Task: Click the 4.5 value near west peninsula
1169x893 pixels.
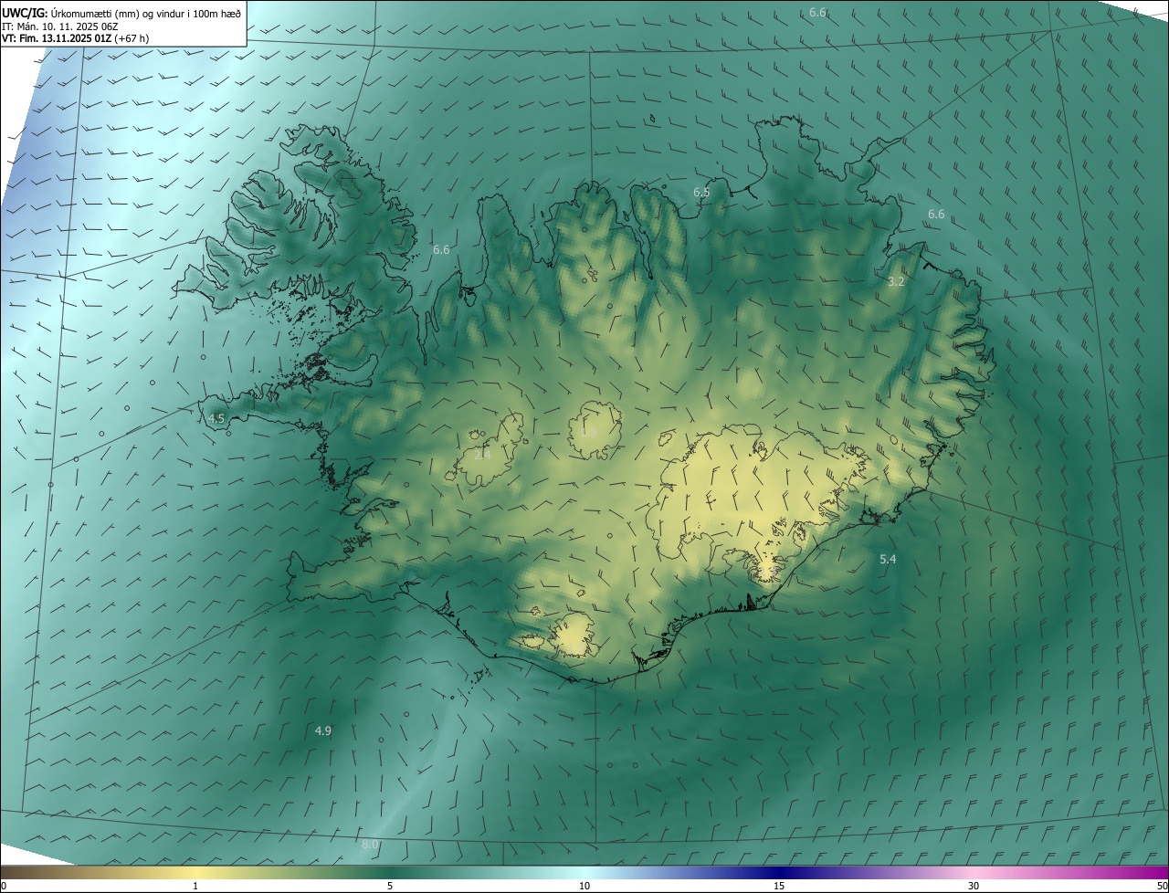Action: tap(216, 418)
